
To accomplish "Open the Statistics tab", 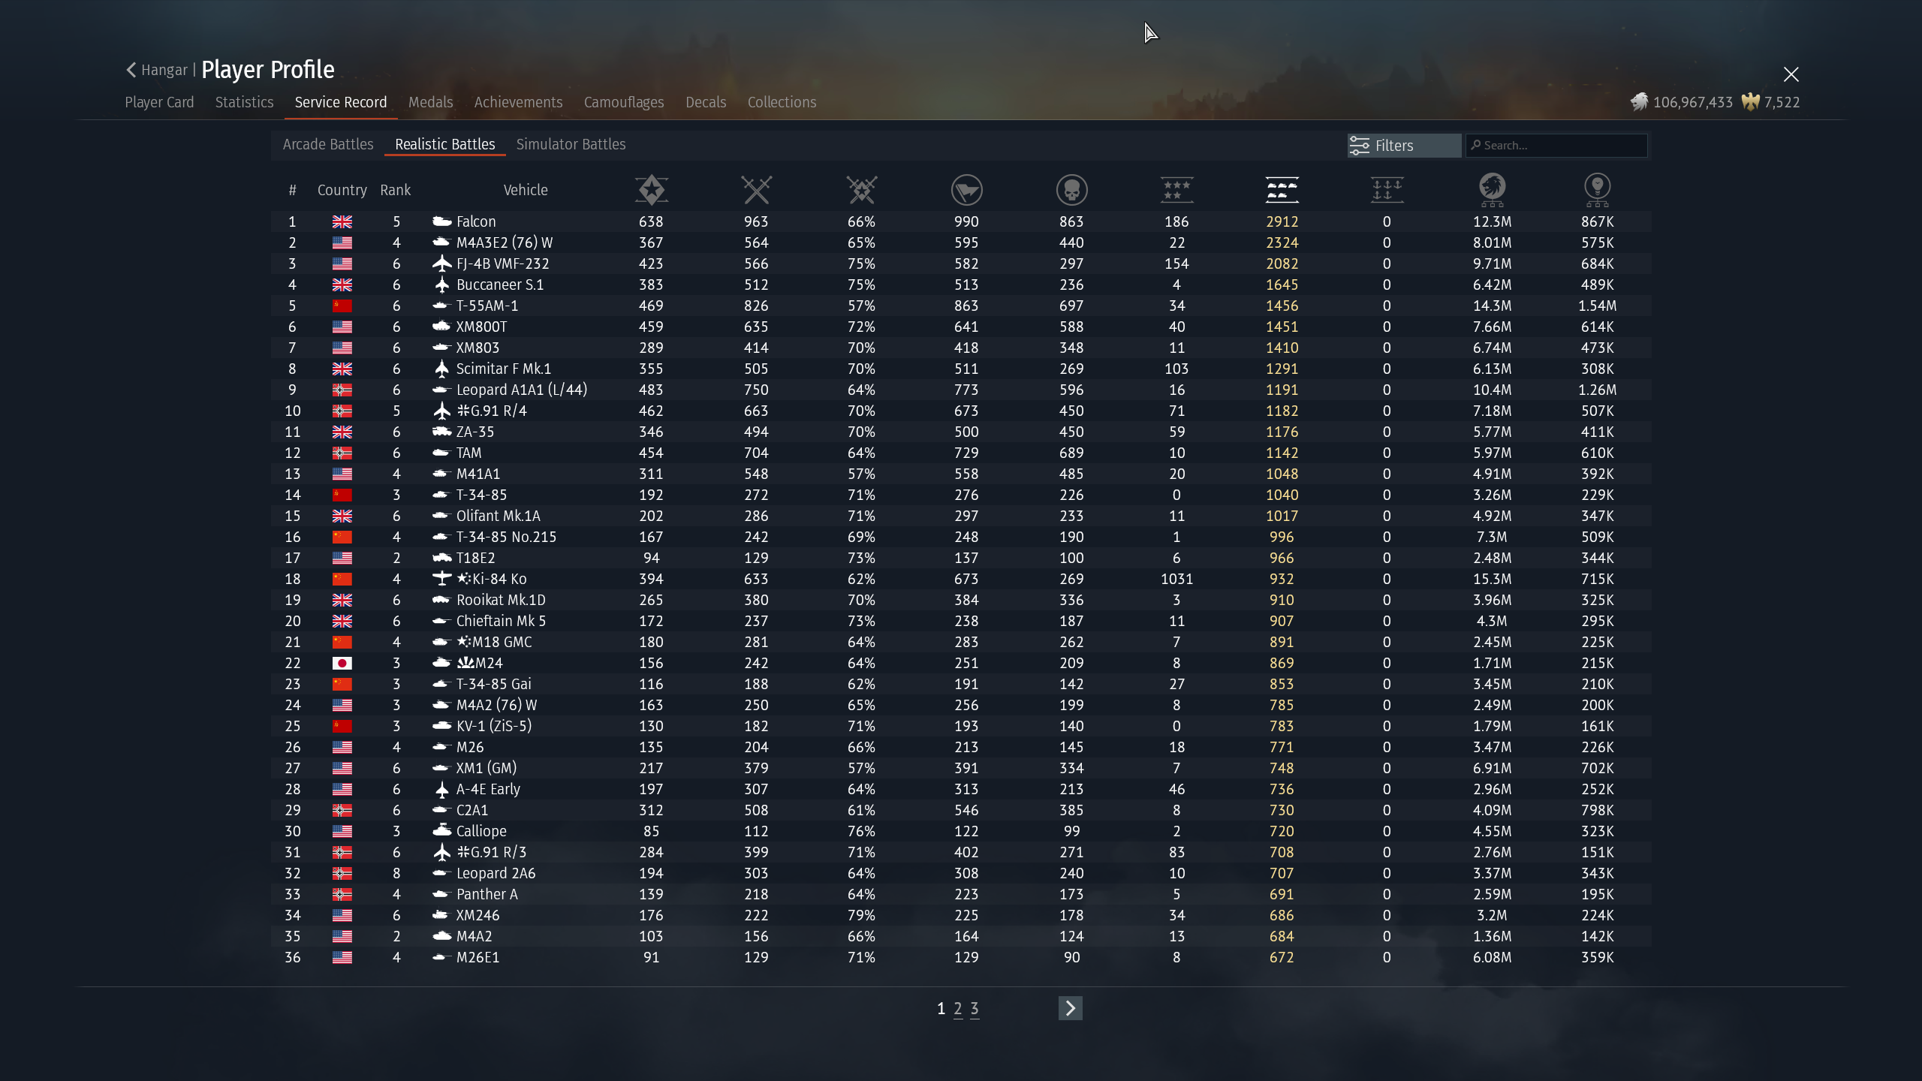I will (x=244, y=102).
